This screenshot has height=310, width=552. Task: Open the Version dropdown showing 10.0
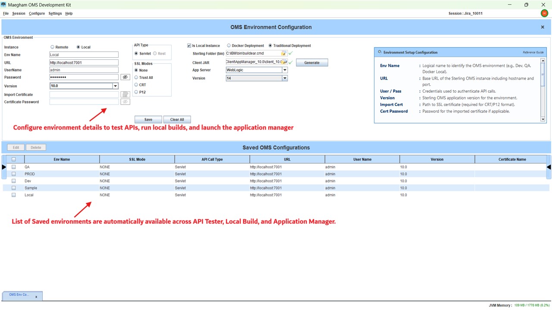pyautogui.click(x=115, y=86)
